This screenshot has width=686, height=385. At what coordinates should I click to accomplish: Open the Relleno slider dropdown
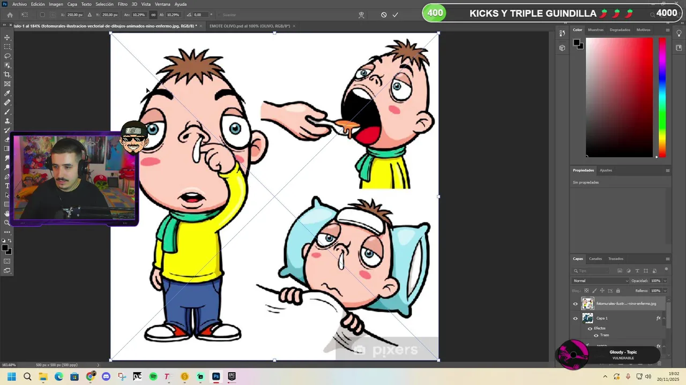tap(665, 291)
